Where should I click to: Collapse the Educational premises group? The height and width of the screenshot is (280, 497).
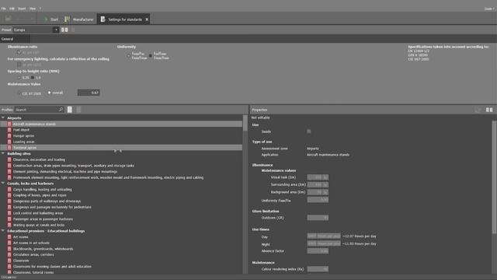3,231
